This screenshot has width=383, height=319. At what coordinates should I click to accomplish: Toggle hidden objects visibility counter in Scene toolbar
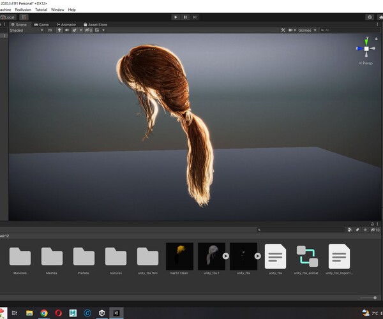89,30
